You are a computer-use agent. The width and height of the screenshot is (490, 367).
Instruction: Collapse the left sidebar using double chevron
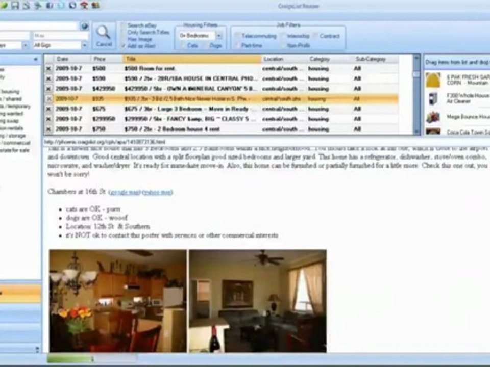click(36, 59)
